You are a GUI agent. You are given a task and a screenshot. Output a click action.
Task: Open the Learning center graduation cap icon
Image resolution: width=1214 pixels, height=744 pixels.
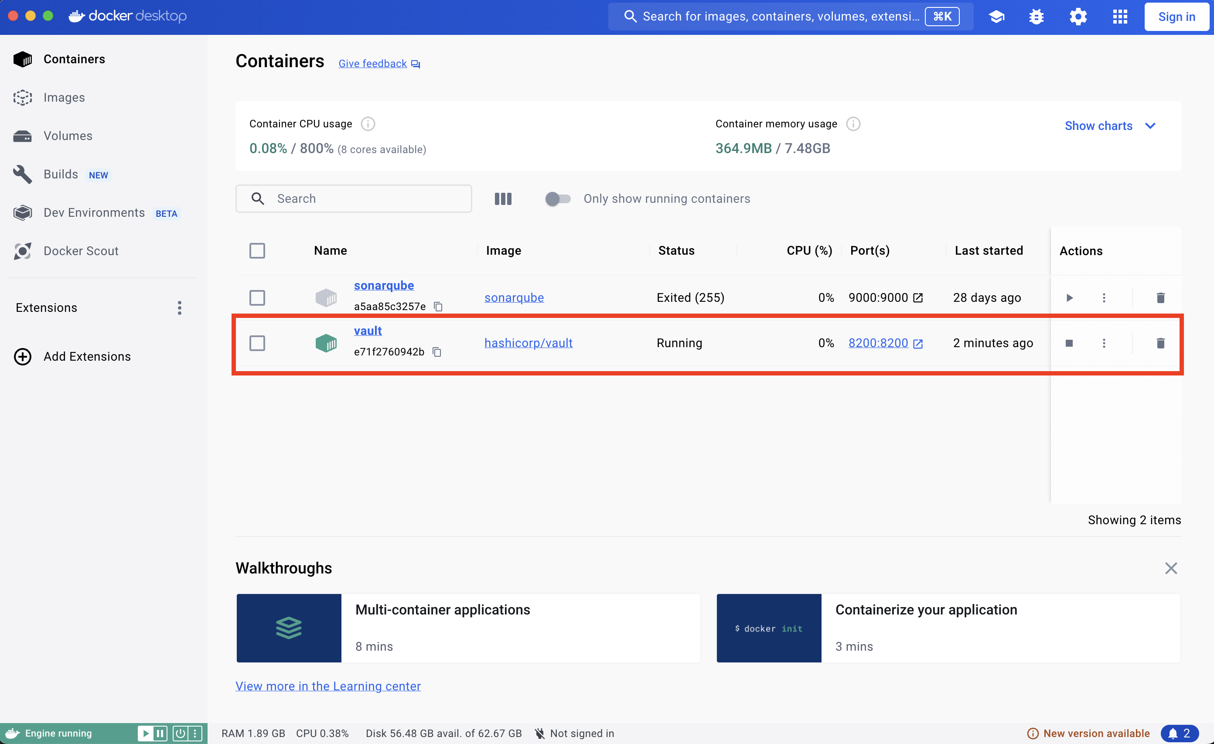click(x=996, y=17)
